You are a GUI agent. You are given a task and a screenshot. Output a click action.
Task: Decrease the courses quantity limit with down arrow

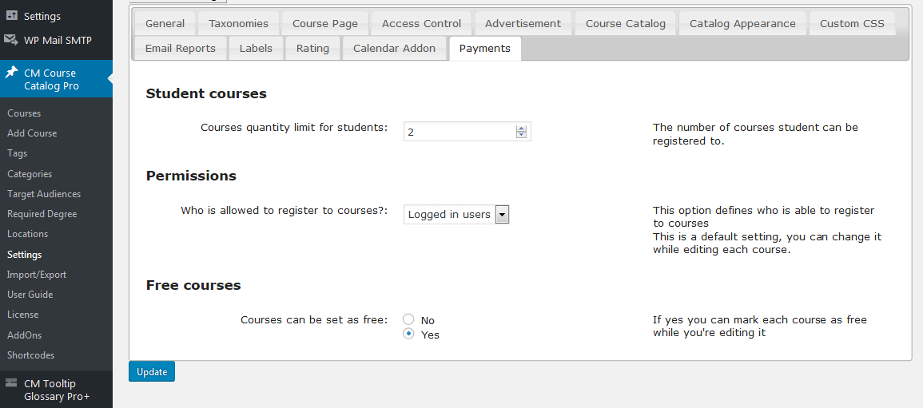click(521, 135)
